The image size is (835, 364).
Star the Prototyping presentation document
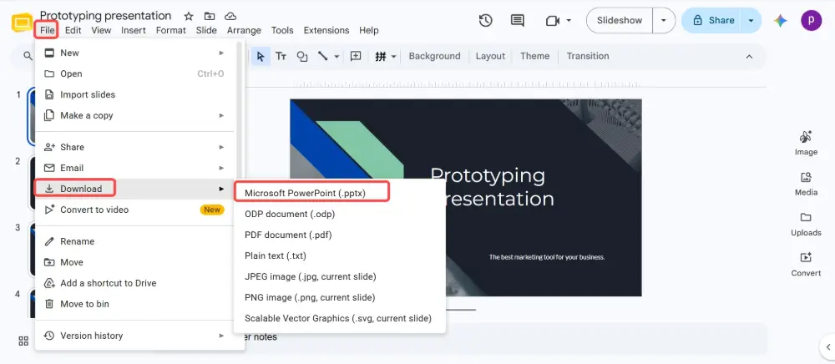click(x=189, y=16)
